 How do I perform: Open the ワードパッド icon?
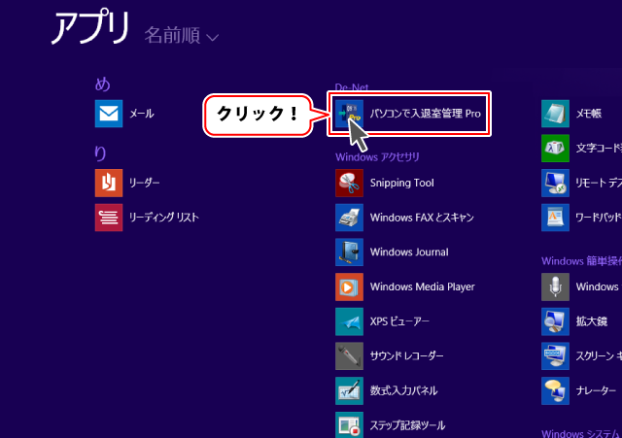555,218
